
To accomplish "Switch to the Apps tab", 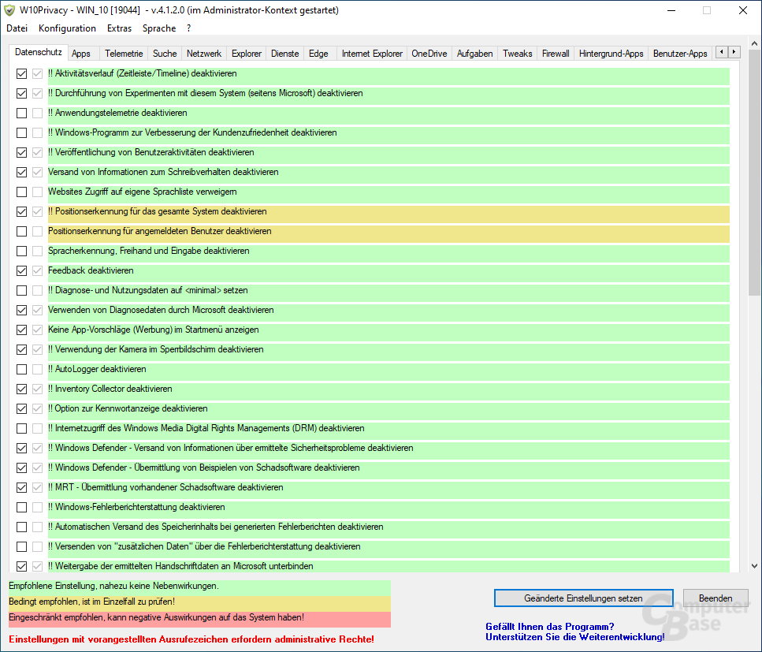I will coord(81,54).
